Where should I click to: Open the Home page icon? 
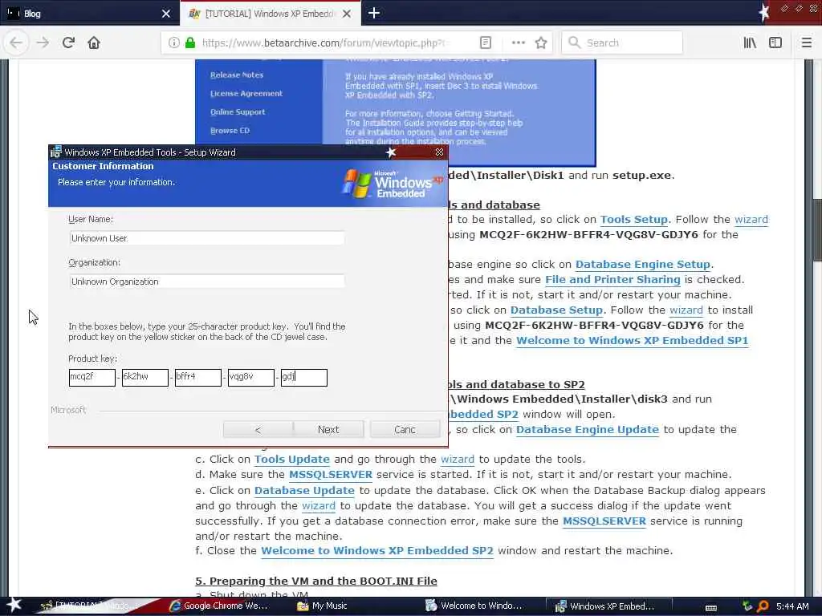(94, 43)
